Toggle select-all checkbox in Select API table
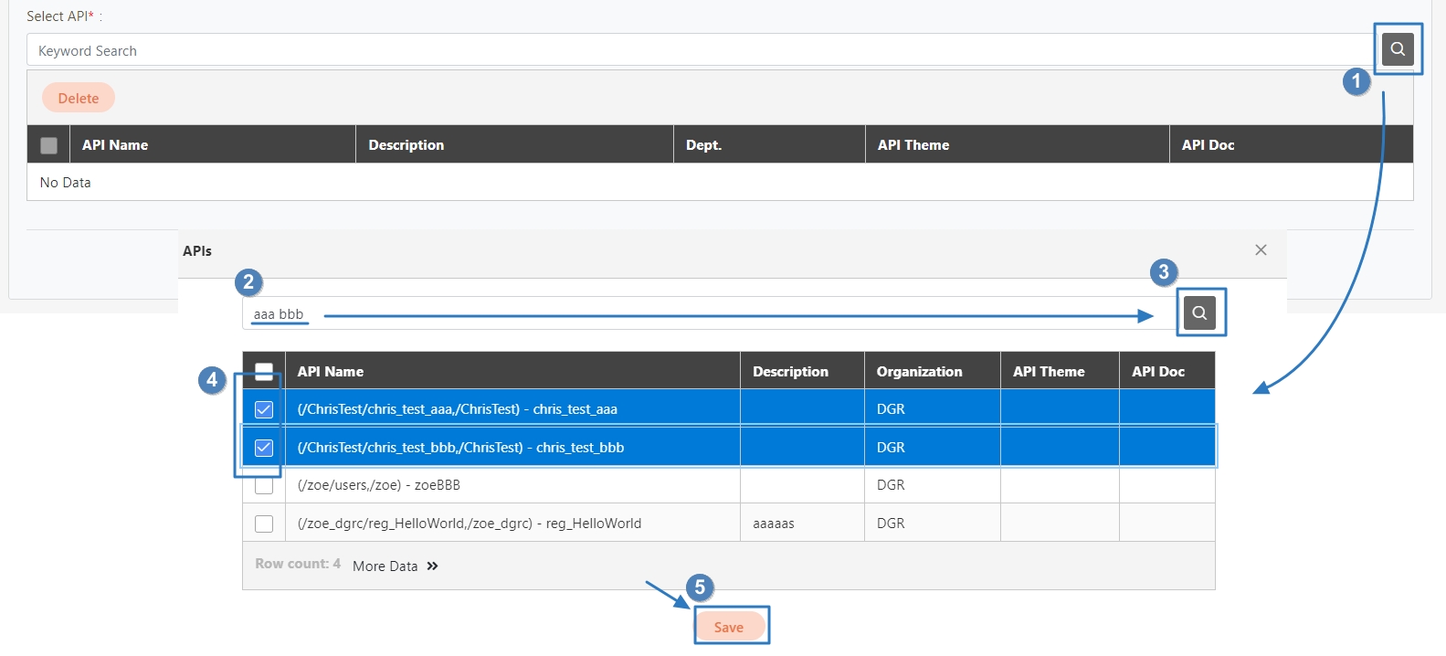Screen dimensions: 1446x656 pos(49,145)
